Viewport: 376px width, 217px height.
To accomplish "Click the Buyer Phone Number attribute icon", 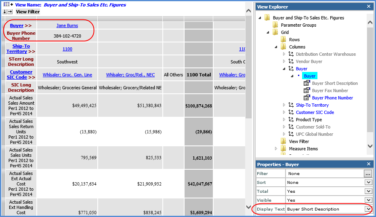I will tap(307, 98).
